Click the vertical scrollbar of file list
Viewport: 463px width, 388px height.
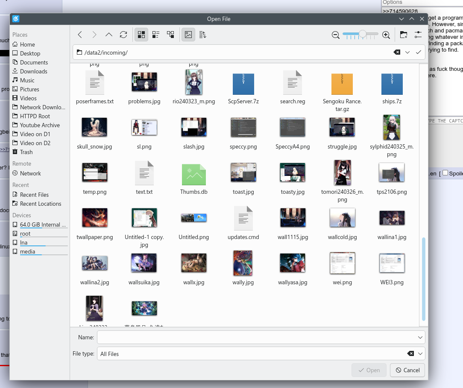tap(424, 279)
